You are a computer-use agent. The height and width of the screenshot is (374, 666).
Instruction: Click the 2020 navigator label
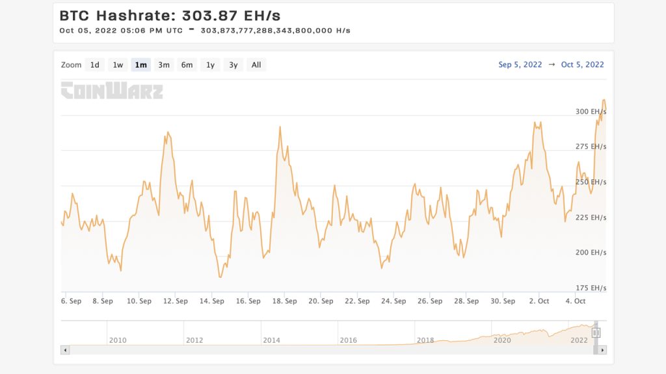(502, 340)
